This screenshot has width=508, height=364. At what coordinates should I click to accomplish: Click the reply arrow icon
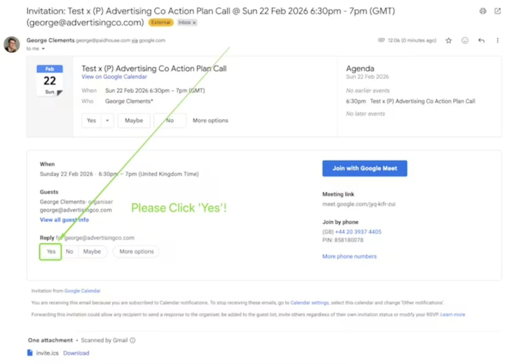click(481, 41)
